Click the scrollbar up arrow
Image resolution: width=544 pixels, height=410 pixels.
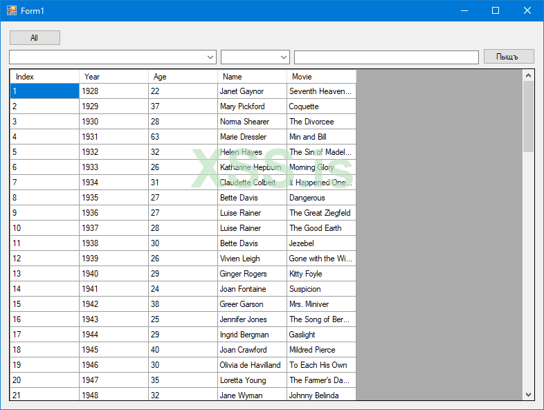(529, 75)
